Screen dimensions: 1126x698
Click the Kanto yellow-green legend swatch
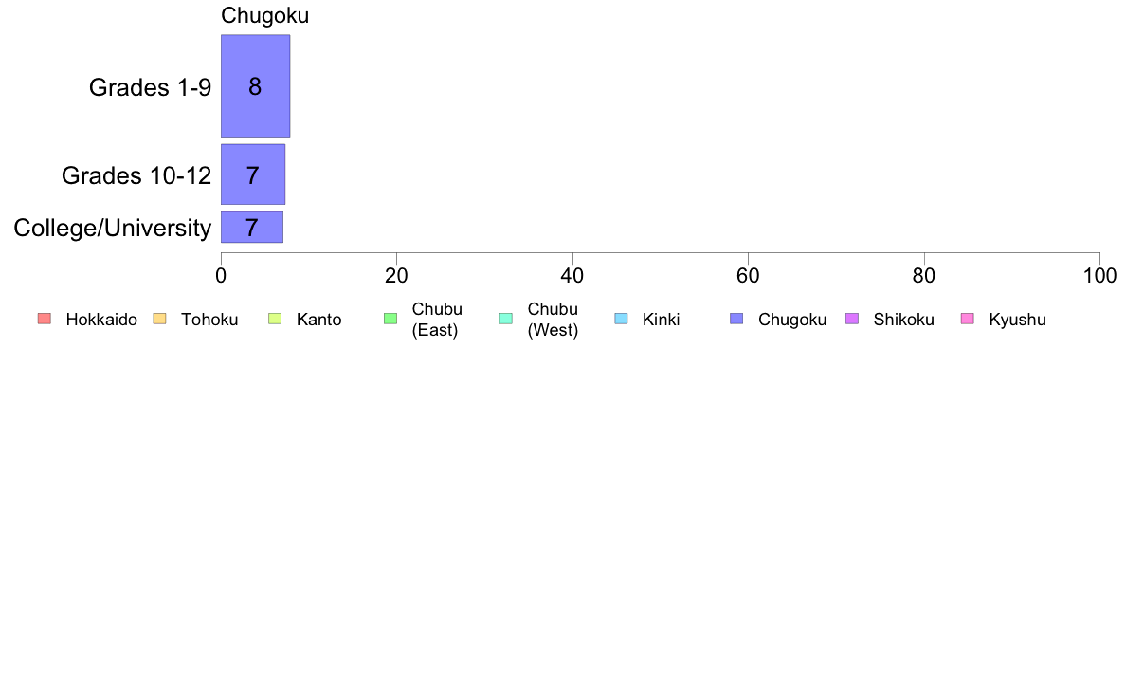coord(275,319)
